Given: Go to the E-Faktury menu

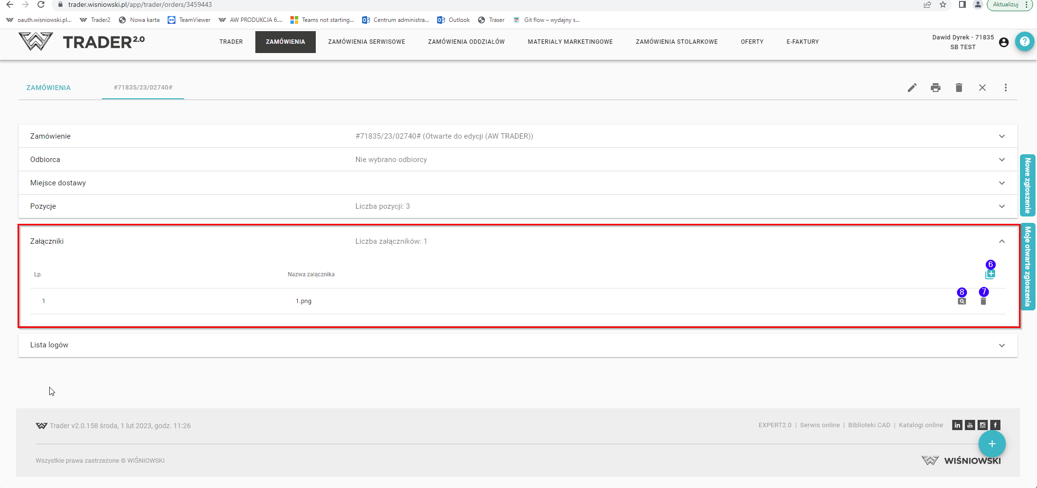Looking at the screenshot, I should coord(802,42).
